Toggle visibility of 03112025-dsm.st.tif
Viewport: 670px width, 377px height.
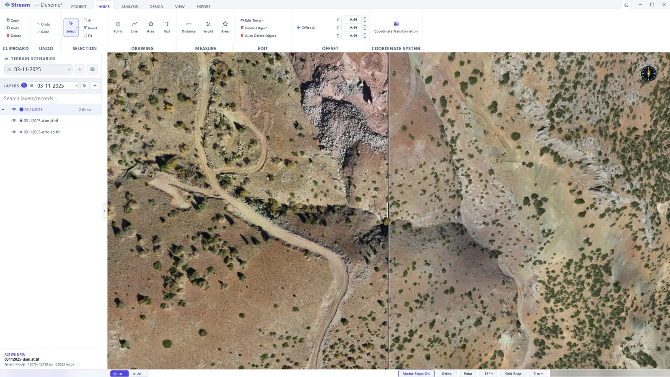[x=14, y=121]
